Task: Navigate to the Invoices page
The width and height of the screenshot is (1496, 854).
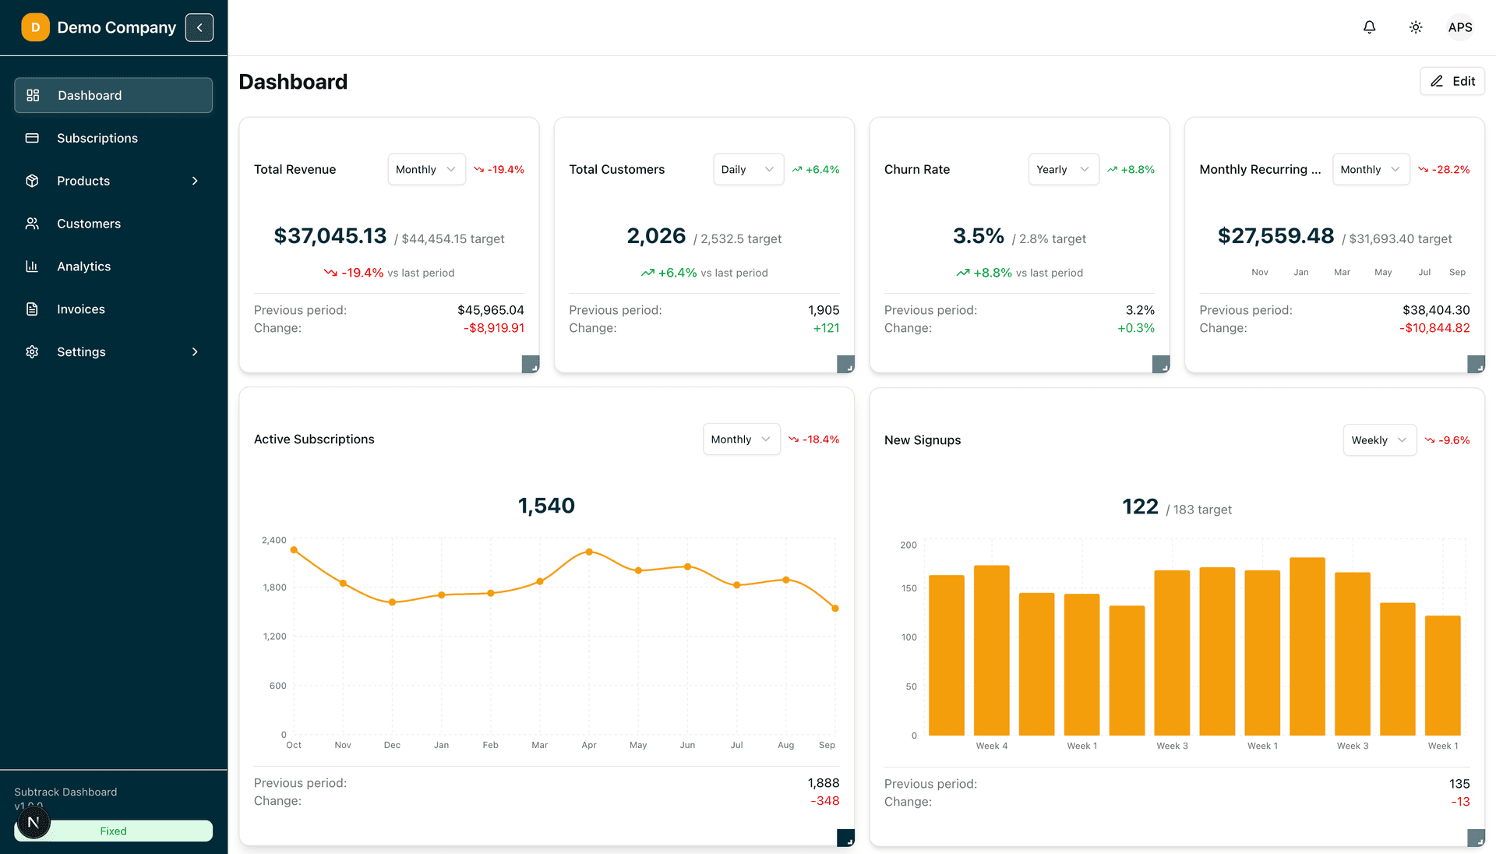Action: [80, 309]
